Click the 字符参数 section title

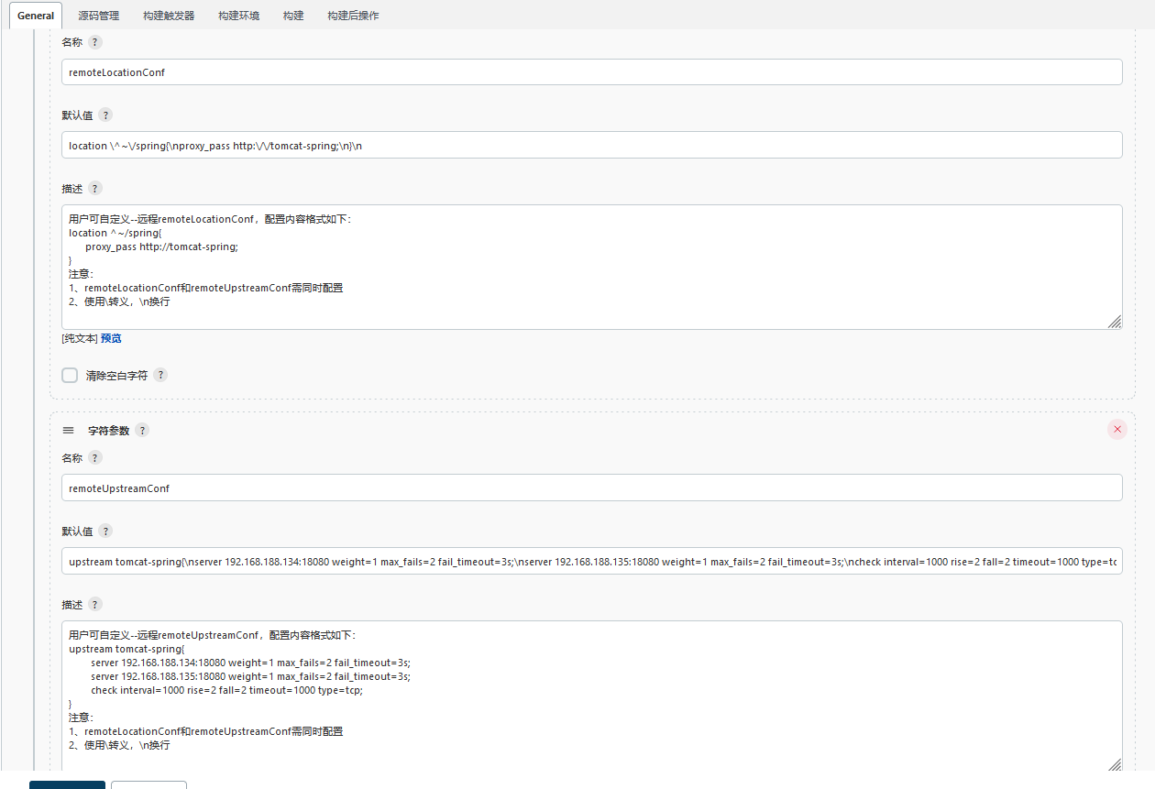point(109,431)
